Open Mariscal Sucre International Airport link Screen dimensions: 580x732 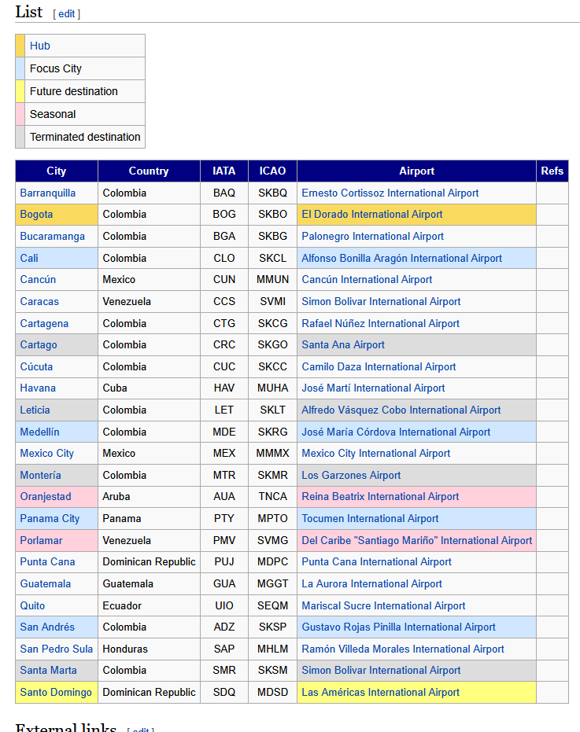pos(383,605)
